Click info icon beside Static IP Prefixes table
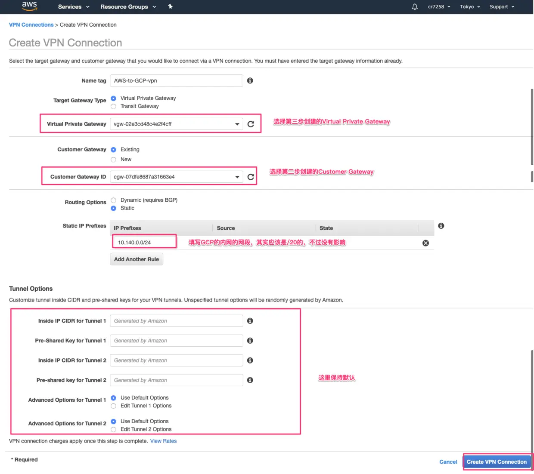This screenshot has width=534, height=474. tap(441, 226)
